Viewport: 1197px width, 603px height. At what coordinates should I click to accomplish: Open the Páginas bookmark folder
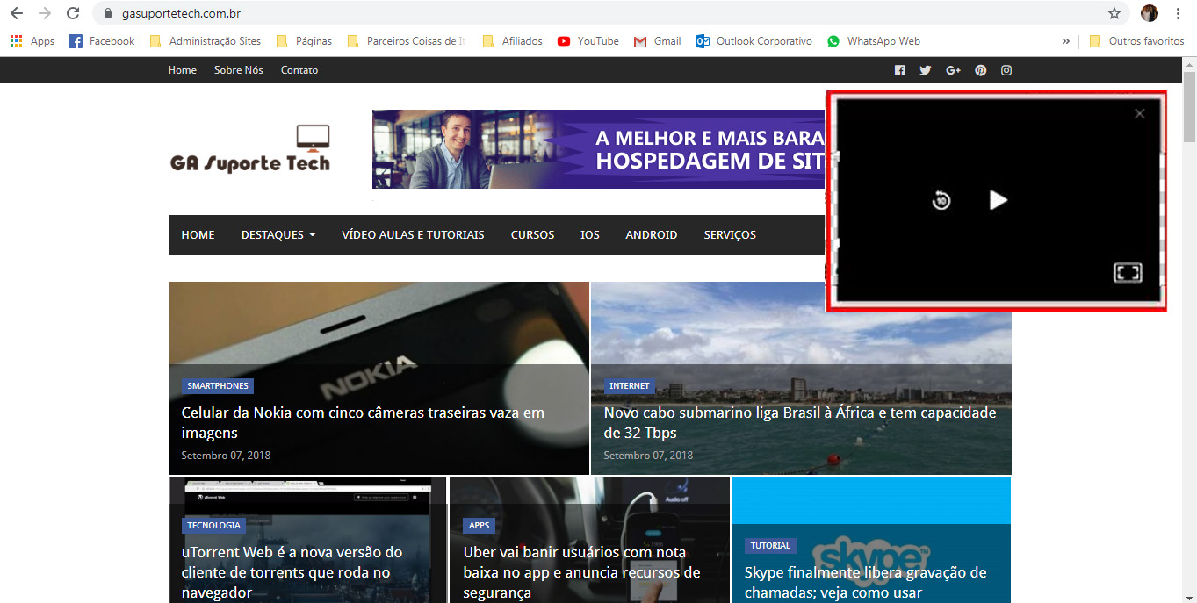(304, 41)
